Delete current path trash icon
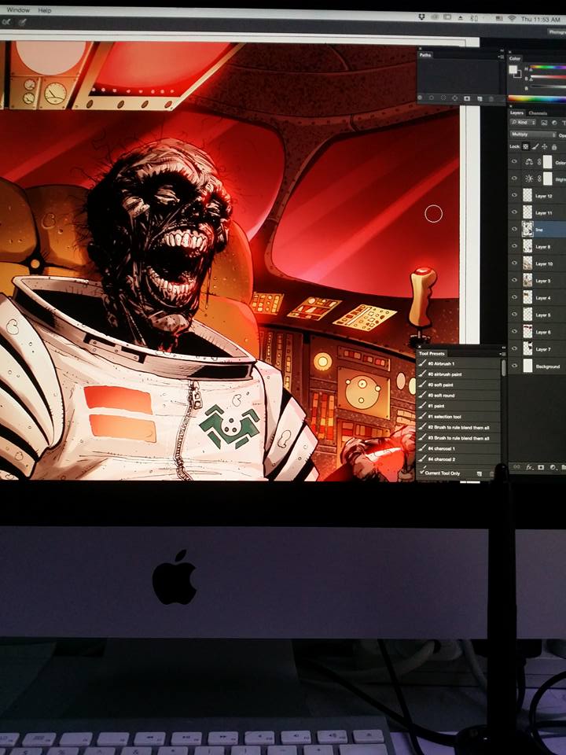Viewport: 566px width, 755px height. pos(491,99)
